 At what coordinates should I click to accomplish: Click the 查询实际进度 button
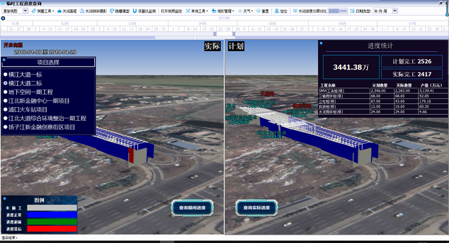click(x=256, y=207)
